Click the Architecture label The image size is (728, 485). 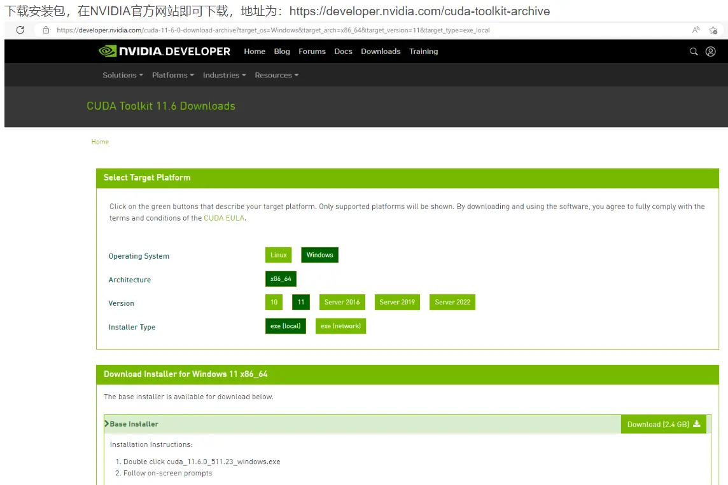tap(130, 280)
